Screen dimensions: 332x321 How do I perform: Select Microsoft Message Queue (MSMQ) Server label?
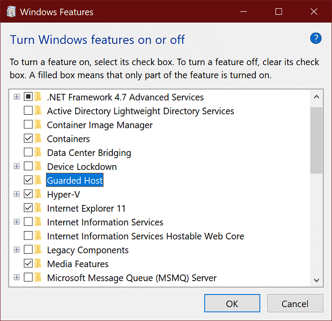point(132,278)
